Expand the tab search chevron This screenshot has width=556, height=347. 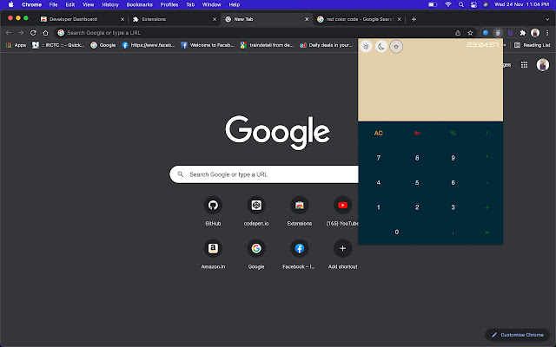pos(547,19)
